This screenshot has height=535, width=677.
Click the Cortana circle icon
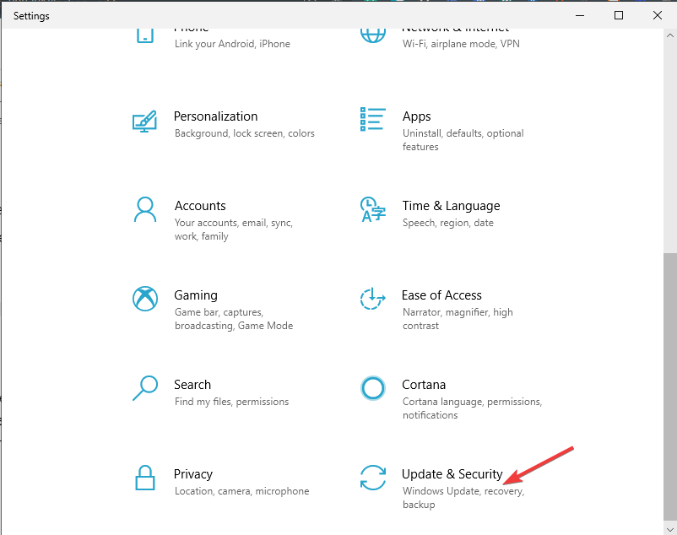click(373, 388)
